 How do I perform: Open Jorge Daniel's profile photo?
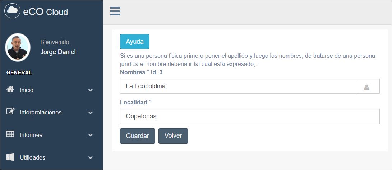click(x=18, y=47)
